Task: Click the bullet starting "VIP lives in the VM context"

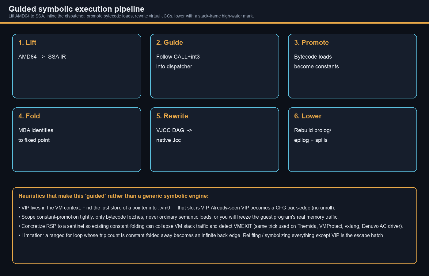Action: 177,208
